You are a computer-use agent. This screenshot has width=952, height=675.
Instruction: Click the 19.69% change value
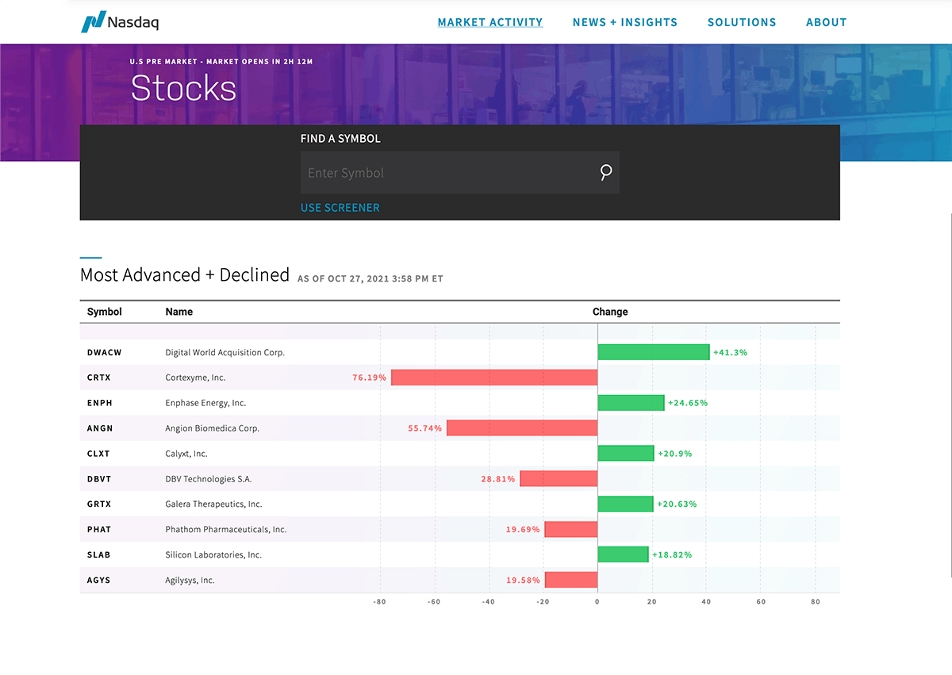[x=523, y=529]
